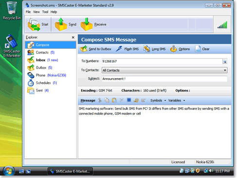
Task: Click the Send toolbar icon
Action: [61, 24]
